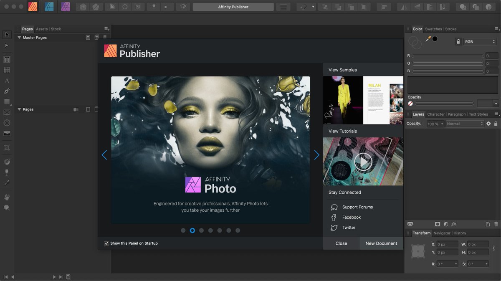This screenshot has width=501, height=281.
Task: Toggle the Layers panel lock icon
Action: [x=496, y=124]
